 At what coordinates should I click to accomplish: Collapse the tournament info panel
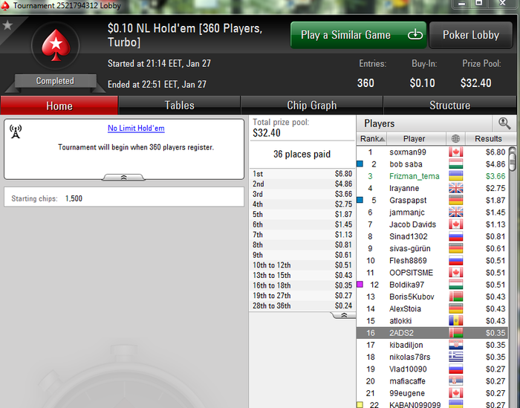(x=124, y=178)
